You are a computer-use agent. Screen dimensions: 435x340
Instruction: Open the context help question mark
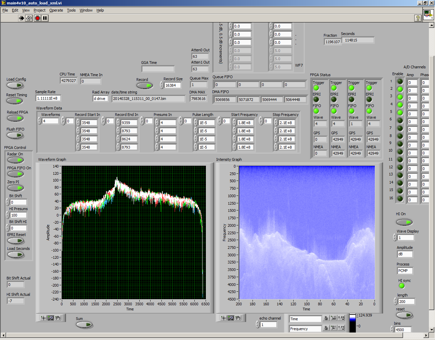point(418,18)
